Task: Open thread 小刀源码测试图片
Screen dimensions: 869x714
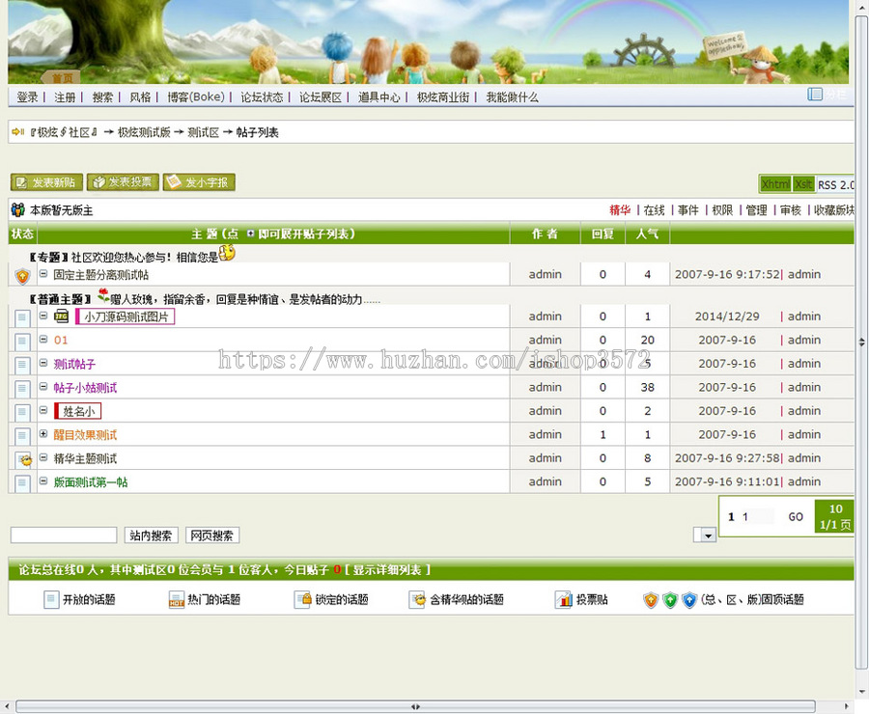Action: (126, 316)
